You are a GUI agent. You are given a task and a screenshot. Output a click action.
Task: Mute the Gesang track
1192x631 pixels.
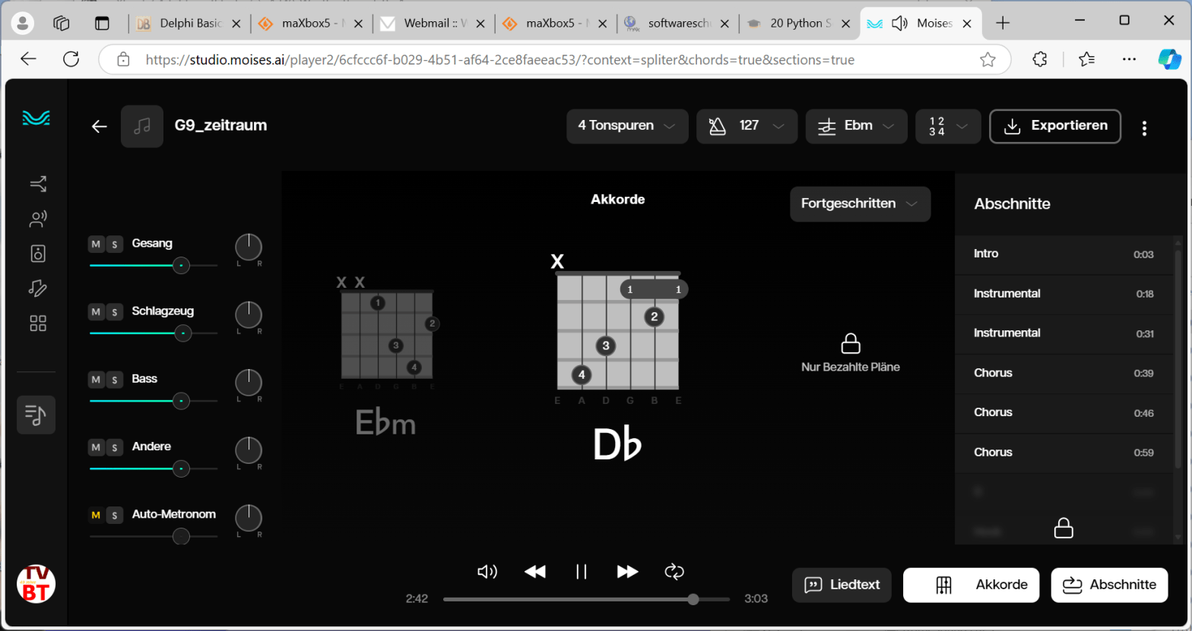96,244
